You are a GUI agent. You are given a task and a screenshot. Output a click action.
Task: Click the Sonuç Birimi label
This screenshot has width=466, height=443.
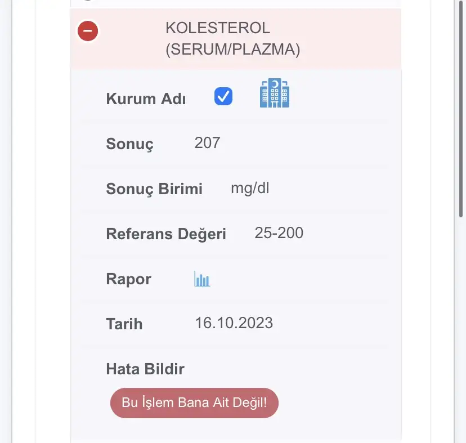[x=154, y=189]
